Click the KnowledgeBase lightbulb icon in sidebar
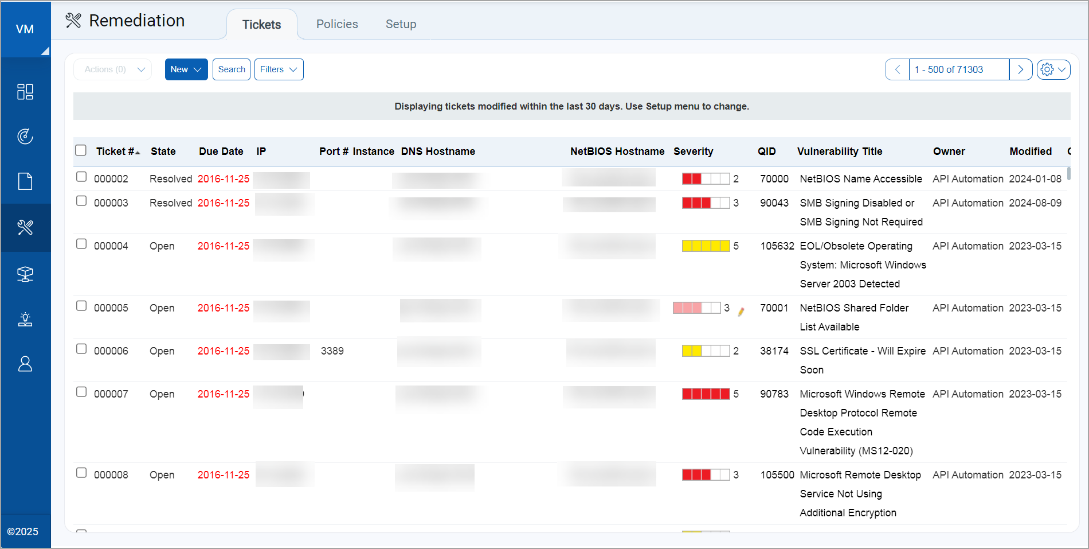Viewport: 1089px width, 549px height. point(25,319)
